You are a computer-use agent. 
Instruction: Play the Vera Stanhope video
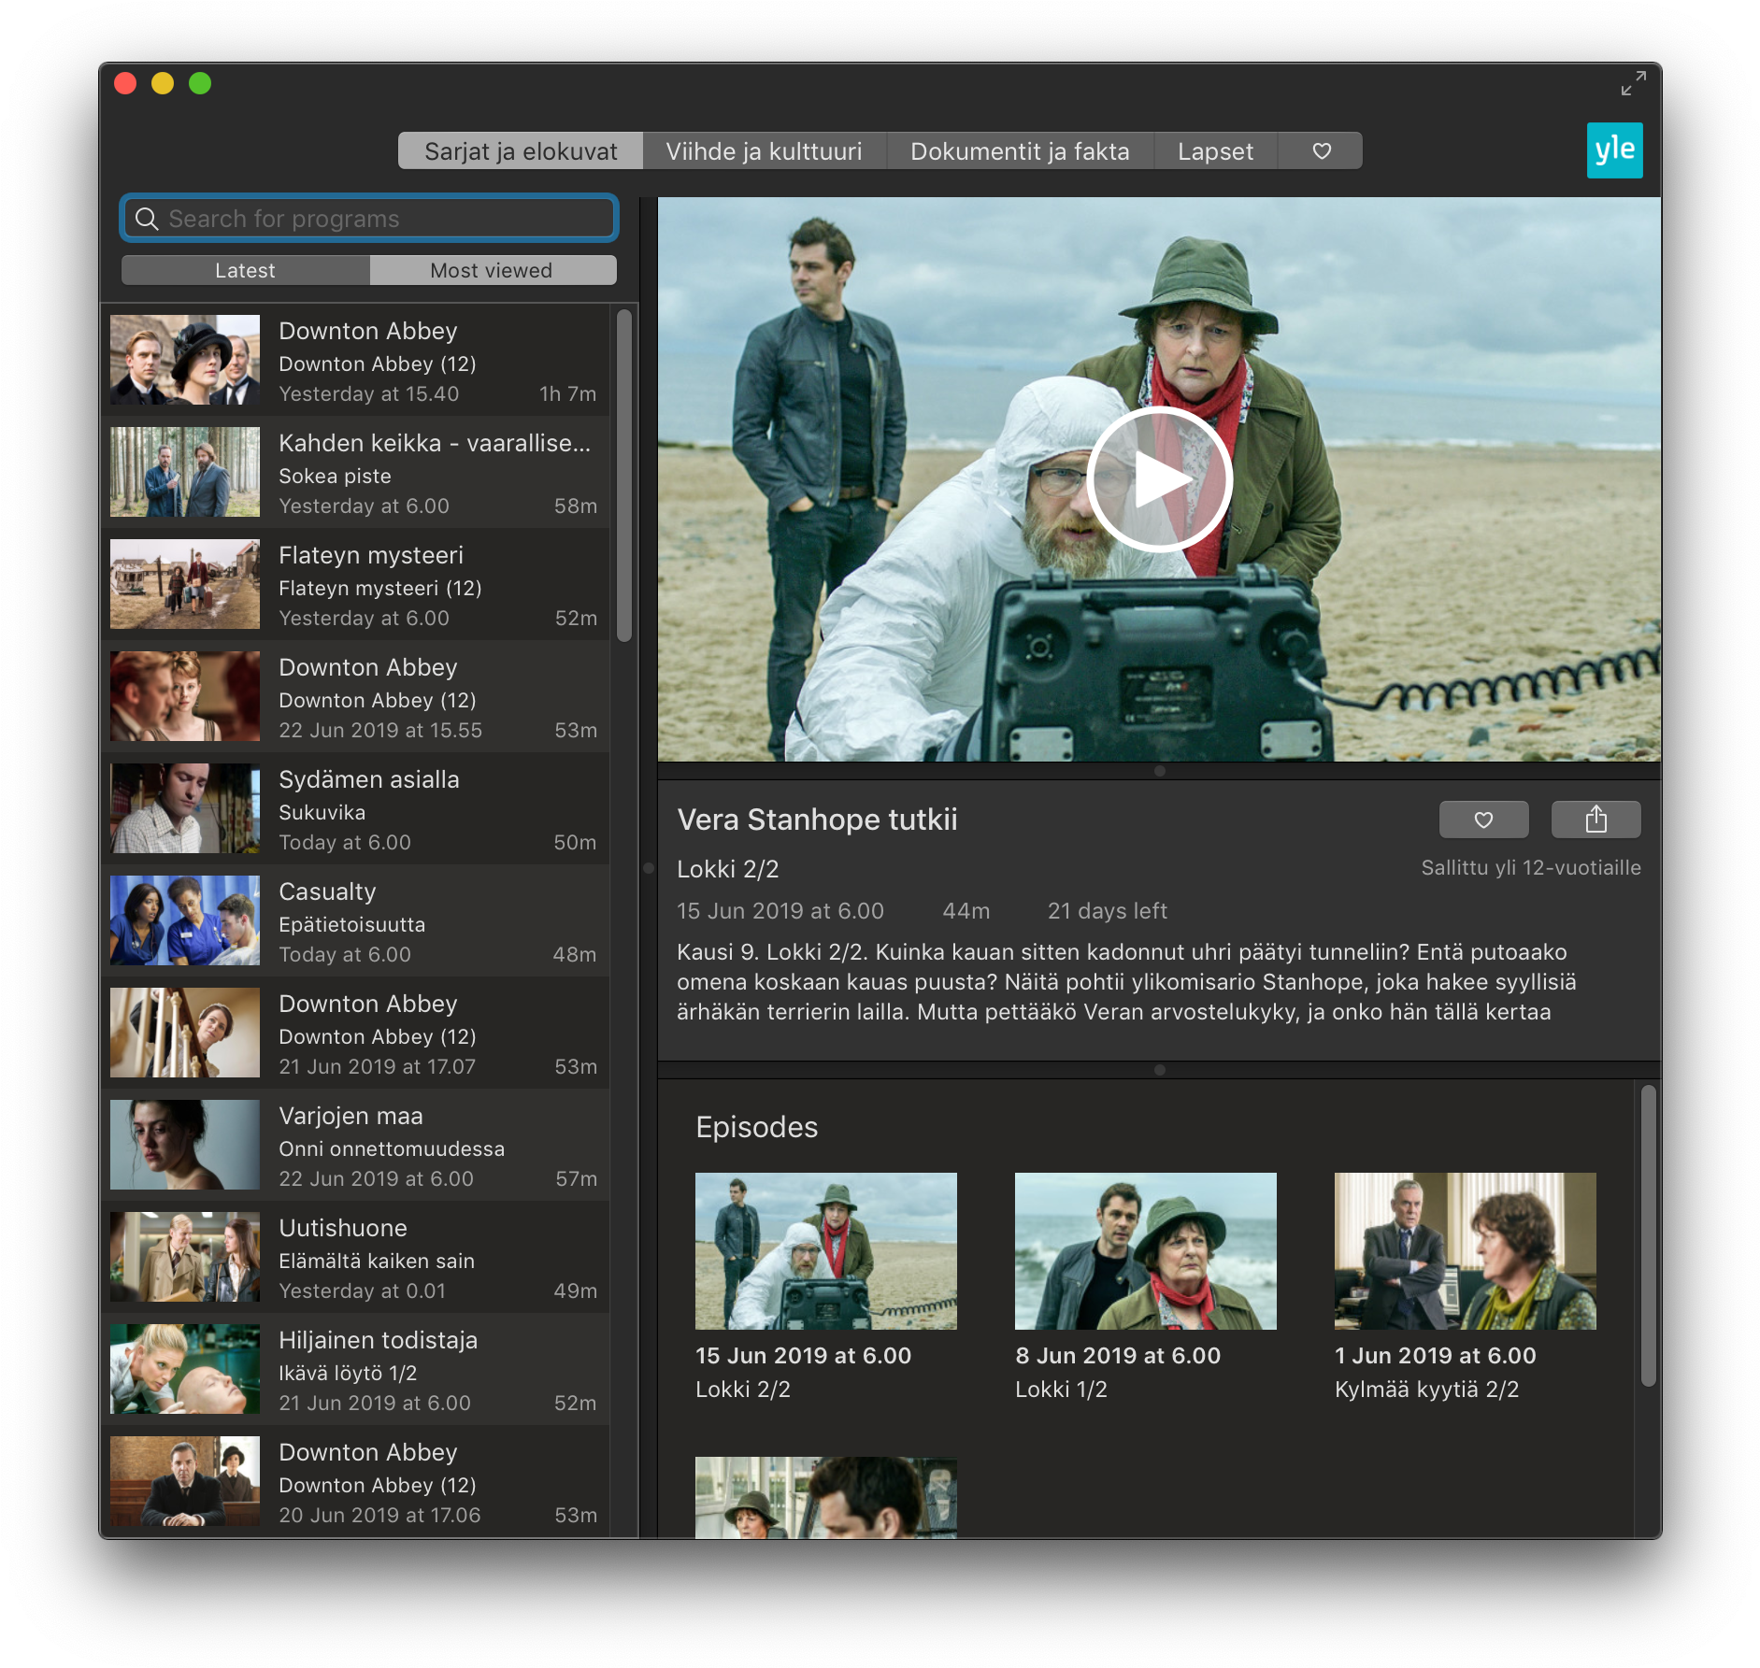(x=1159, y=479)
